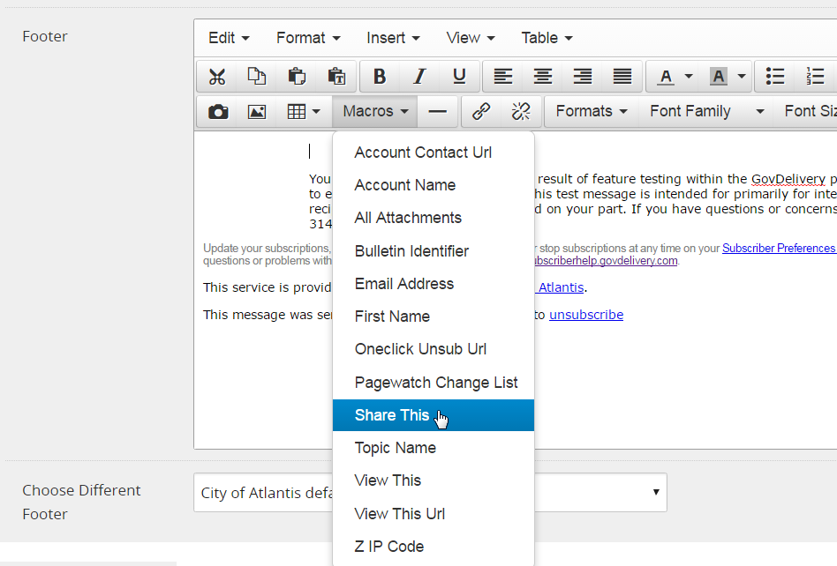Choose Oneclick Unsub Url macro
Viewport: 837px width, 566px height.
click(x=420, y=349)
